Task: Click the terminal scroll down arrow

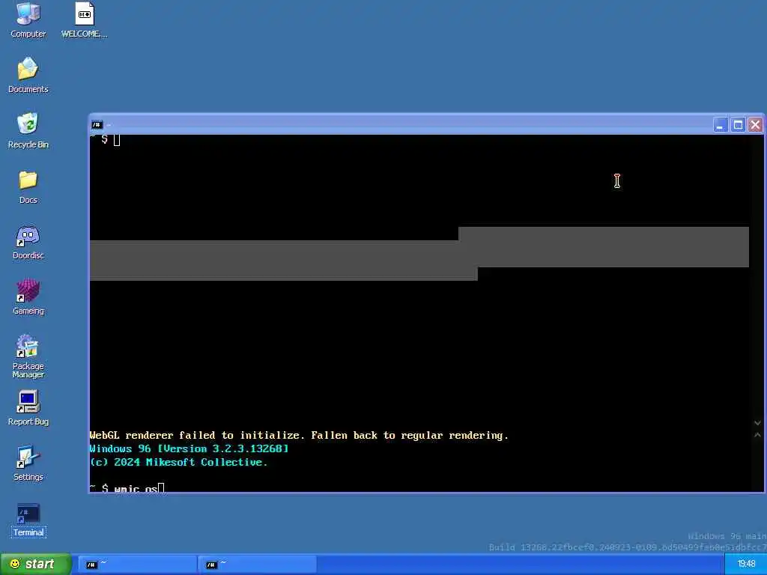Action: coord(757,423)
